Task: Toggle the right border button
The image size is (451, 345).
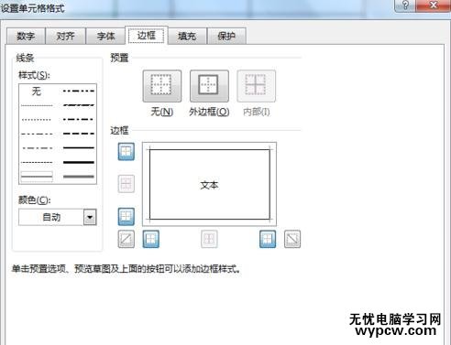Action: pyautogui.click(x=268, y=239)
